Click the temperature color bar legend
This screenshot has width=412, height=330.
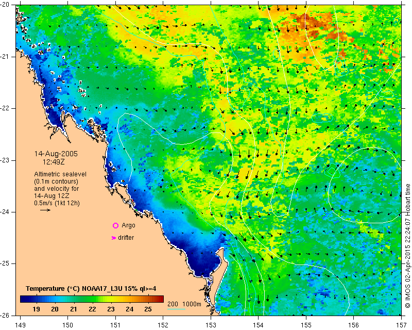click(92, 299)
